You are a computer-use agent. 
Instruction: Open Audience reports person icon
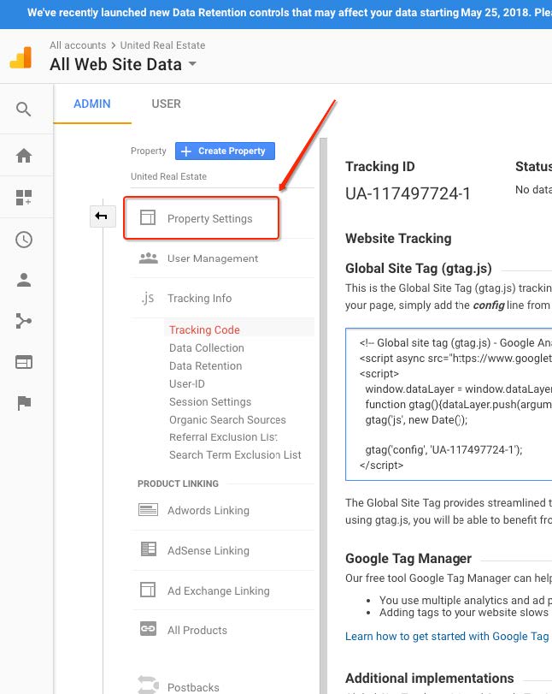(24, 280)
